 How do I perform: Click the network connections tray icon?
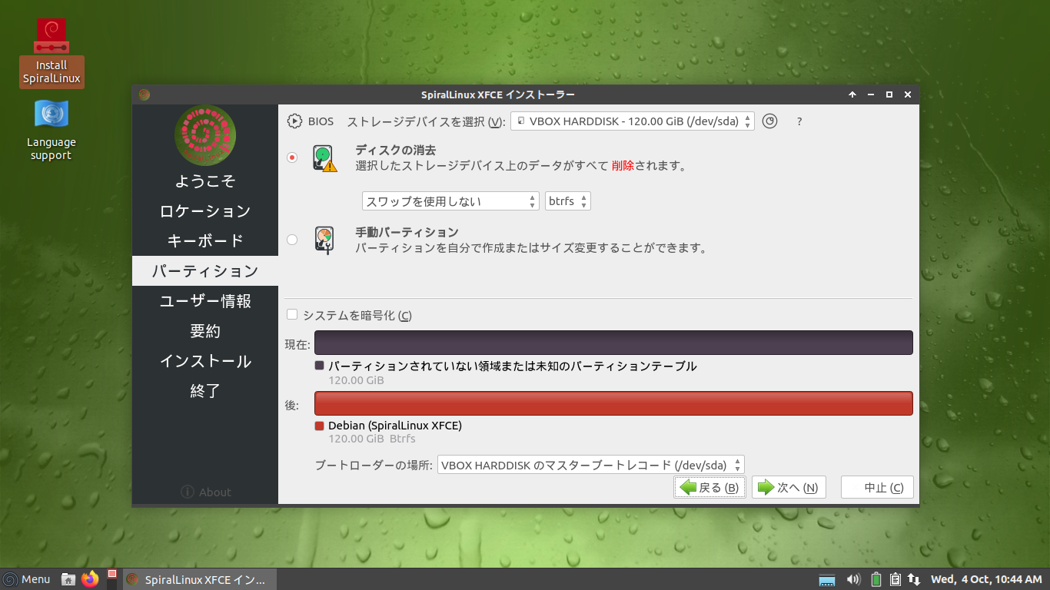(x=914, y=579)
